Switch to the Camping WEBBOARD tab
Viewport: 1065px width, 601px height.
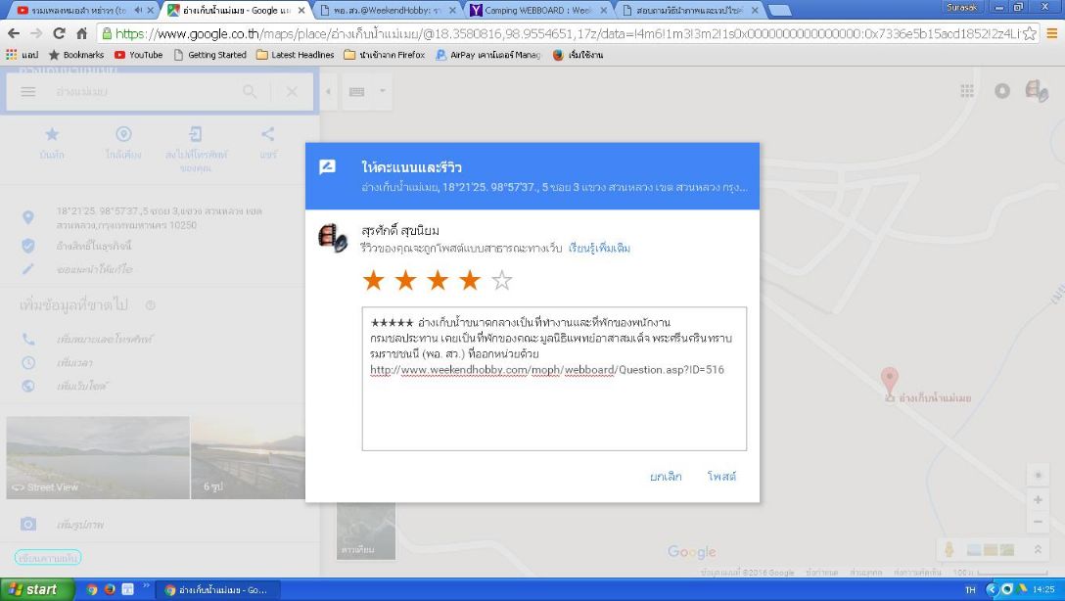(537, 10)
